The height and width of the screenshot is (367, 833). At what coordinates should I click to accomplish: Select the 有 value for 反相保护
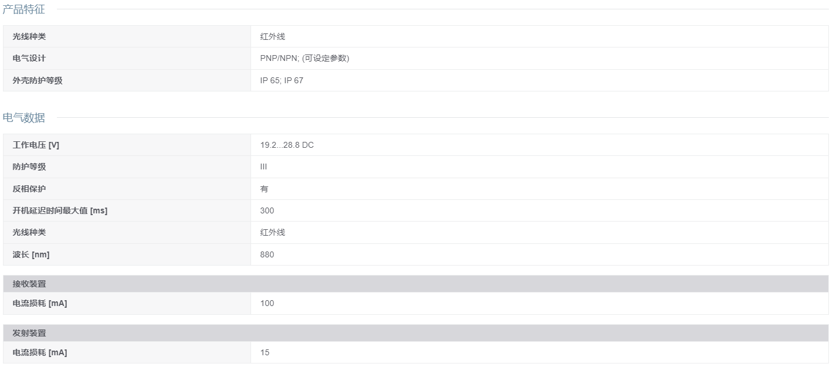click(x=265, y=189)
